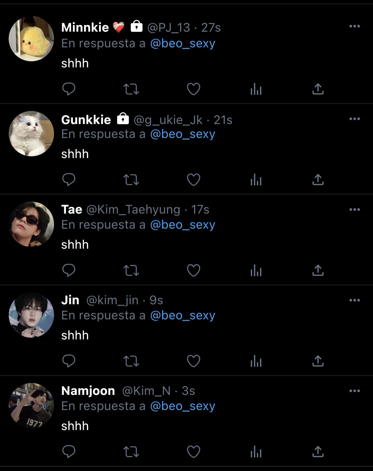This screenshot has width=373, height=471.
Task: View analytics on Tae's tweet
Action: coord(256,270)
